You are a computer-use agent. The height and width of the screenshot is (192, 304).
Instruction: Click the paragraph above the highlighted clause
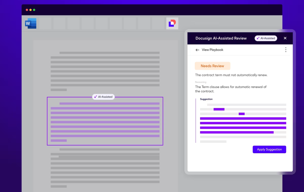coord(105,71)
